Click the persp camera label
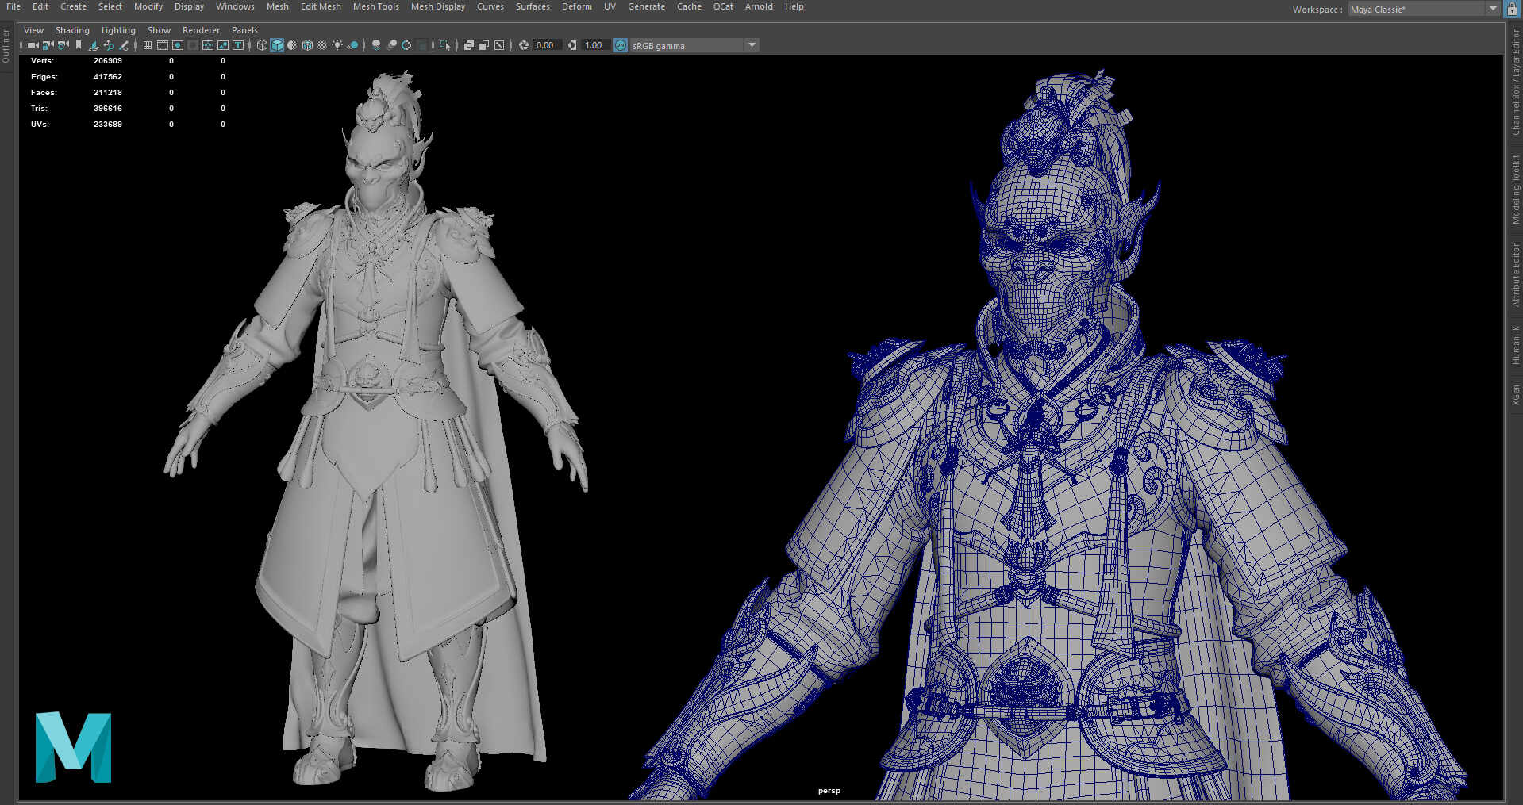Viewport: 1523px width, 805px height. (829, 791)
